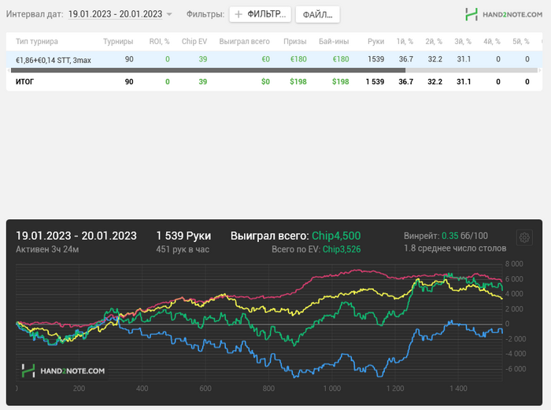Click the 451 рук в час label

pyautogui.click(x=183, y=249)
